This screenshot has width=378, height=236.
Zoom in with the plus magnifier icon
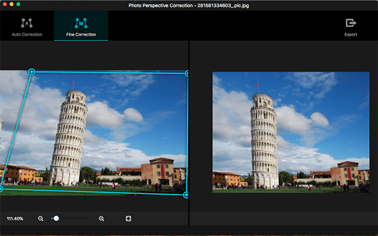tap(101, 218)
